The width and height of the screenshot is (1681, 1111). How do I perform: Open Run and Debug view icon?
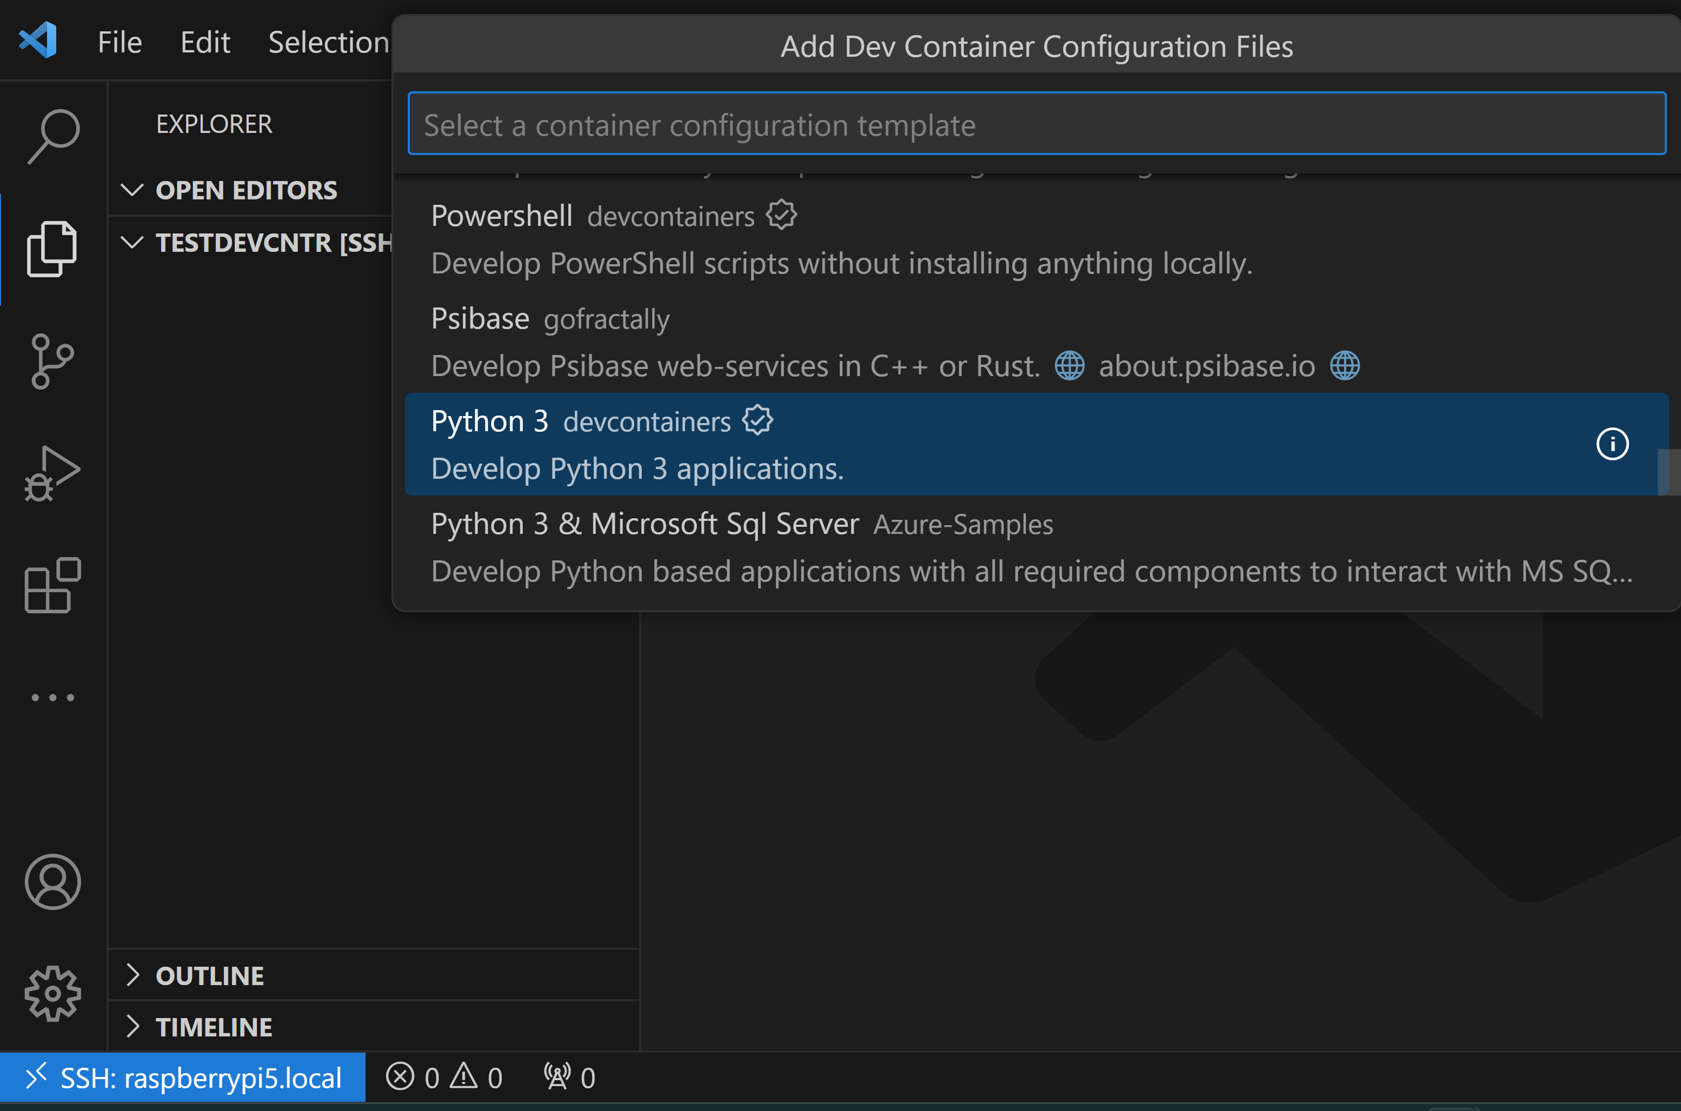tap(52, 473)
